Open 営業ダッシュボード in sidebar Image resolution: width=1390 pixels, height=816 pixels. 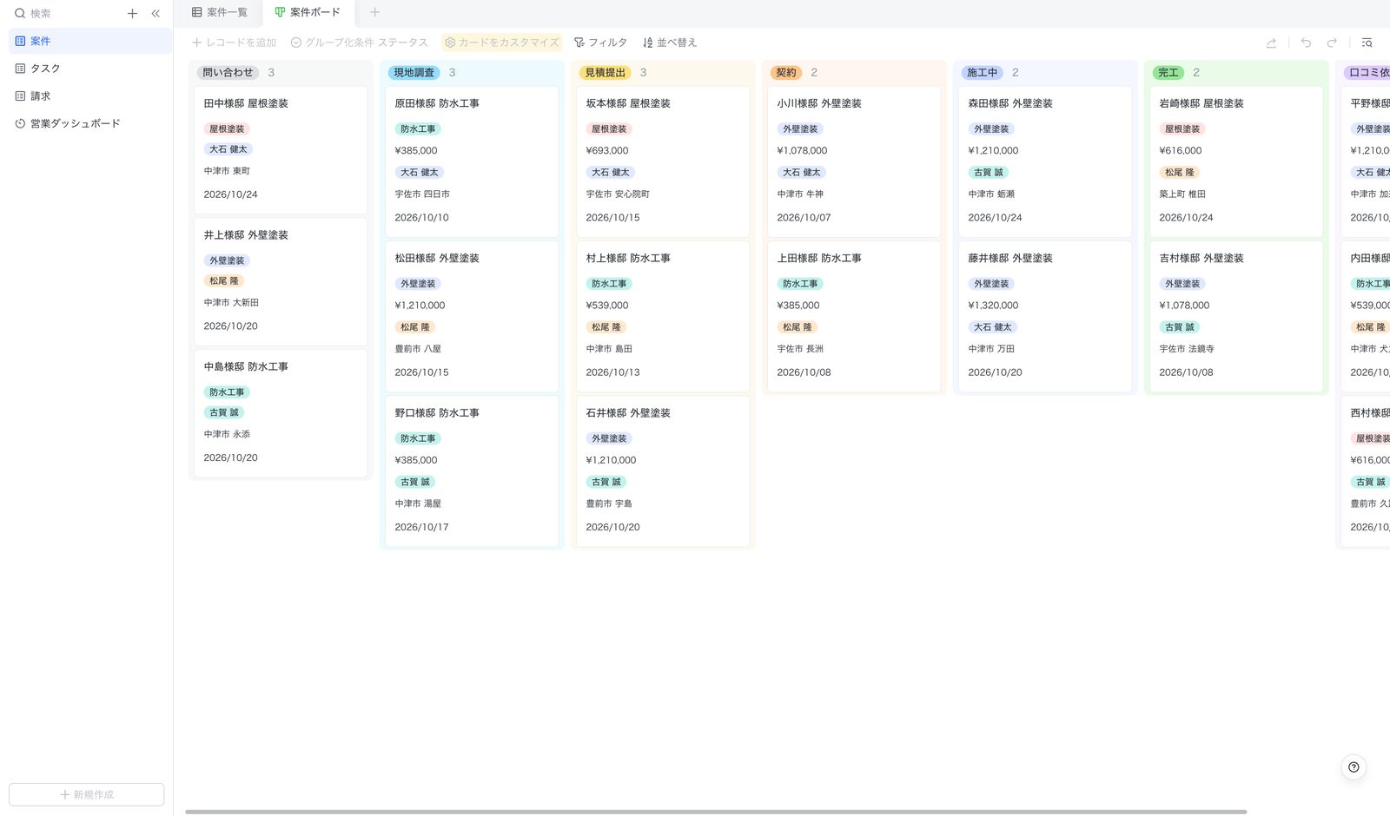coord(90,124)
